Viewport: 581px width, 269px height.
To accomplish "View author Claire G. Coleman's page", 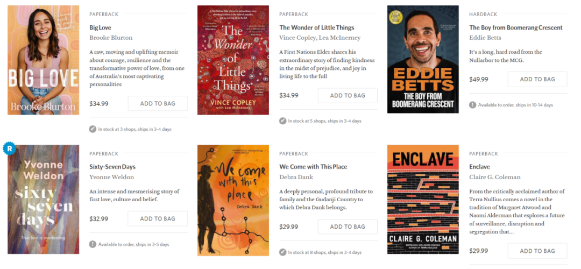I will pos(495,177).
